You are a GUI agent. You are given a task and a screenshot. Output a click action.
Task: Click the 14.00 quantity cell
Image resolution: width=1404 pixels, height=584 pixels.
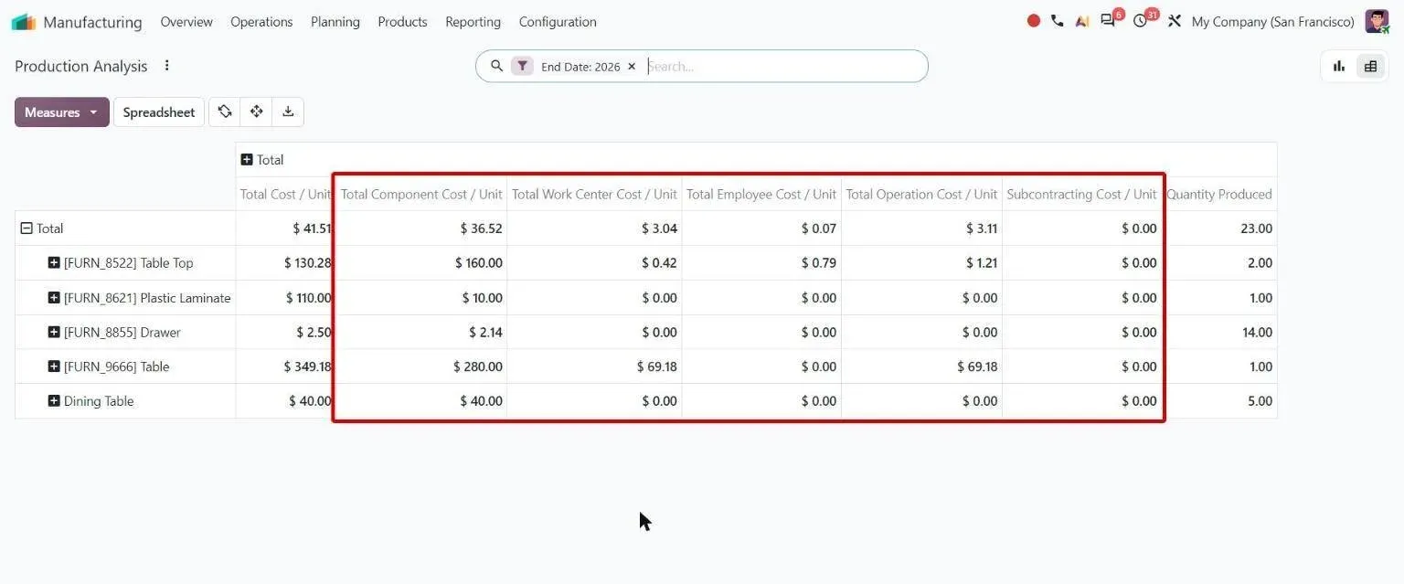click(x=1219, y=333)
